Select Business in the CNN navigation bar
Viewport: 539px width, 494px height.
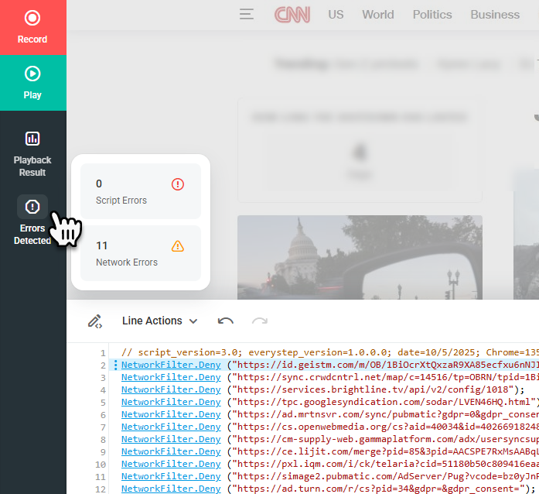(x=495, y=14)
